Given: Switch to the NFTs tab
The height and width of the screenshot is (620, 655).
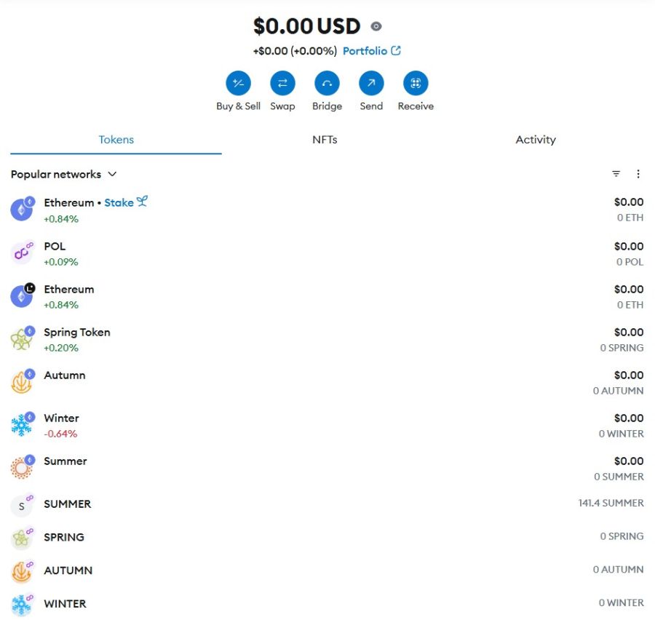Looking at the screenshot, I should pyautogui.click(x=325, y=140).
